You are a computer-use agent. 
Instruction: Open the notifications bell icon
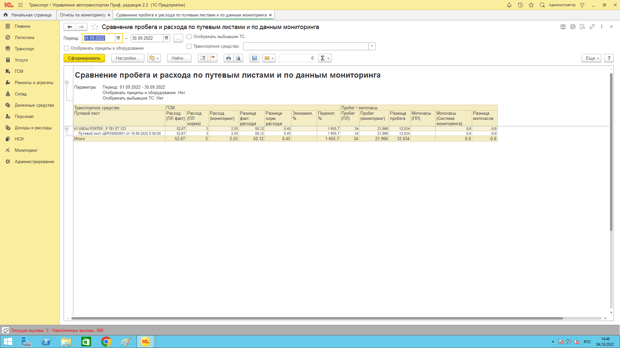pyautogui.click(x=509, y=5)
